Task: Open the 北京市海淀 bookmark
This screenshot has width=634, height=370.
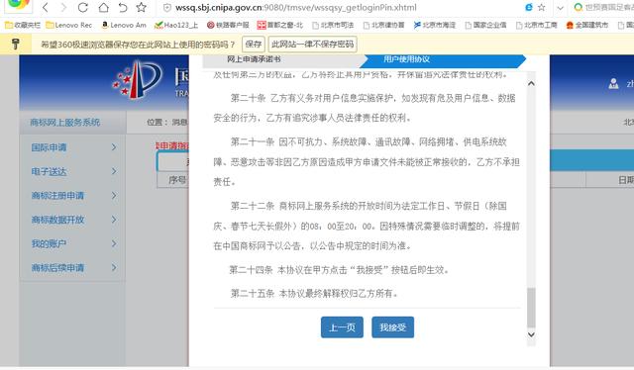Action: pyautogui.click(x=434, y=25)
